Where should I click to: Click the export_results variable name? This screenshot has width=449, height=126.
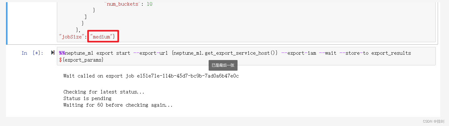[391, 53]
